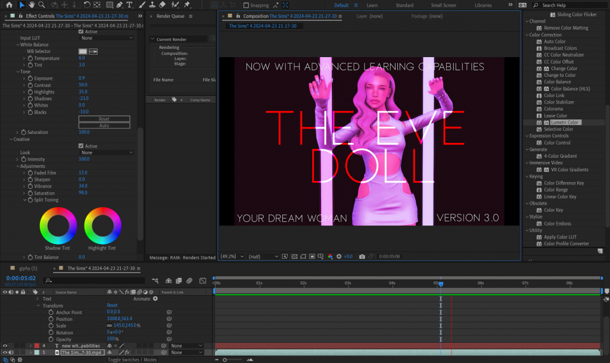The height and width of the screenshot is (363, 610).
Task: Pick the Pen tool in the toolbar
Action: pos(118,5)
